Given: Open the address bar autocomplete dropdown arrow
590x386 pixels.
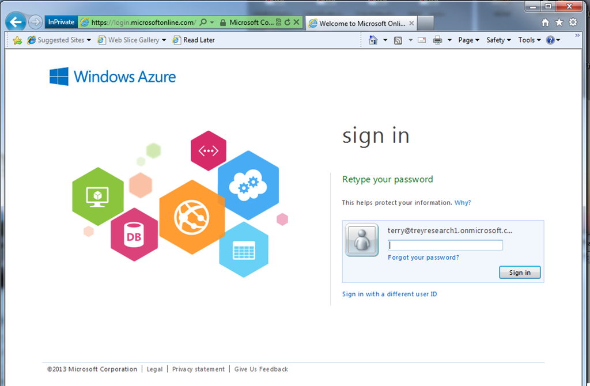Looking at the screenshot, I should 212,22.
